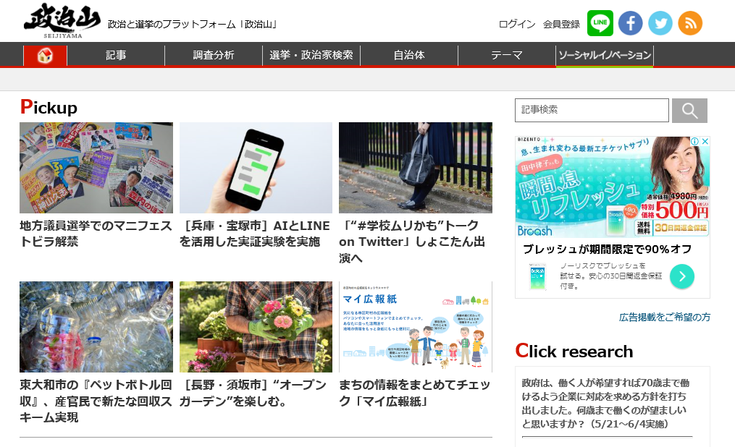Open the ソーシャルイノベーション tab
This screenshot has height=447, width=735.
point(605,55)
